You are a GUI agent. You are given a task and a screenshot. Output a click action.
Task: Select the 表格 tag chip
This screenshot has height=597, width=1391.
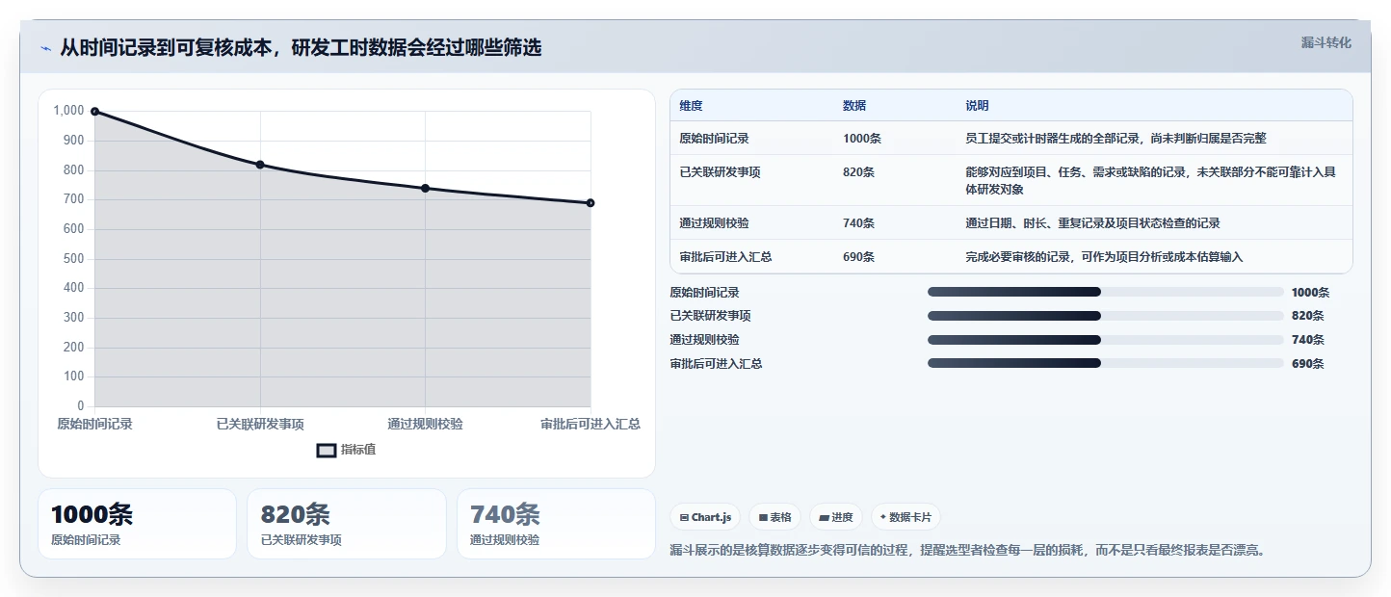click(x=774, y=517)
